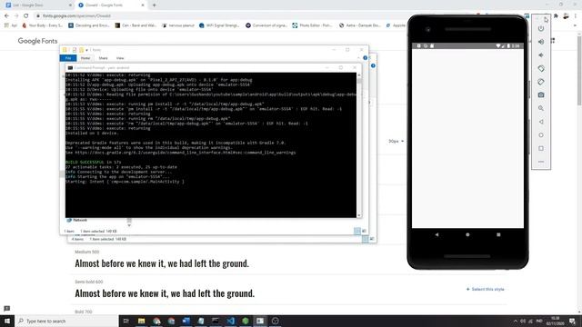Image resolution: width=582 pixels, height=327 pixels.
Task: Open the notification center icon
Action: point(572,321)
